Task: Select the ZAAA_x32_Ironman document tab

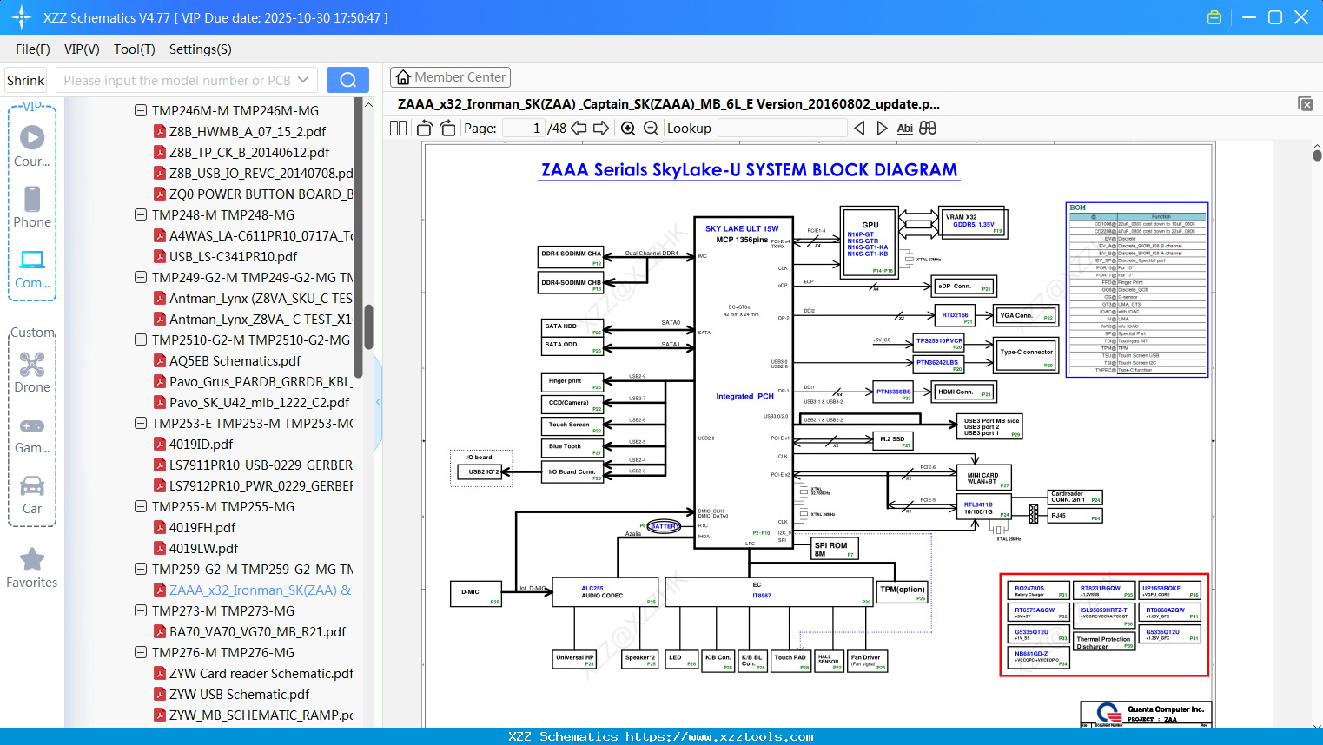Action: click(669, 104)
